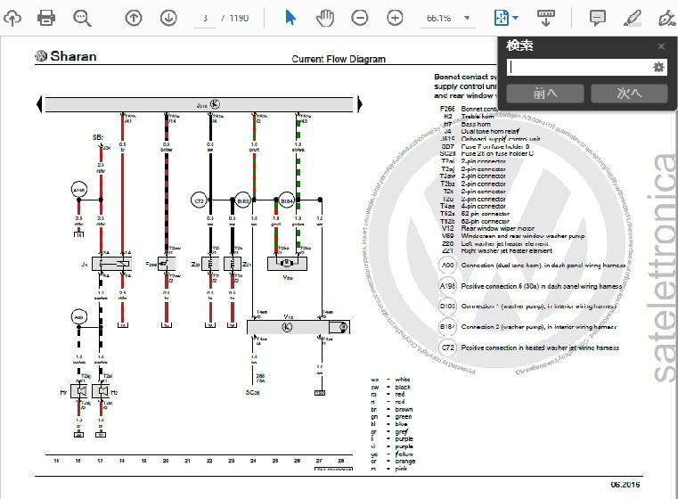Click the zoom percentage value 66.1%

(x=438, y=18)
